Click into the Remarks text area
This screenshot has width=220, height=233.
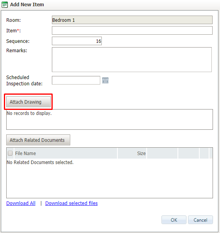132,60
